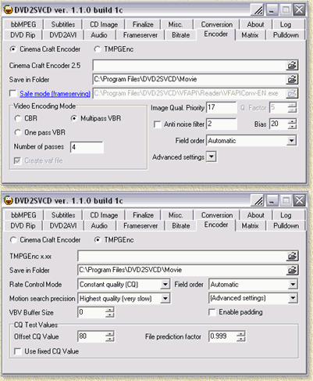Click the diagonal lines icon in top title bar
Viewport: 313px width, 381px height.
click(x=258, y=10)
